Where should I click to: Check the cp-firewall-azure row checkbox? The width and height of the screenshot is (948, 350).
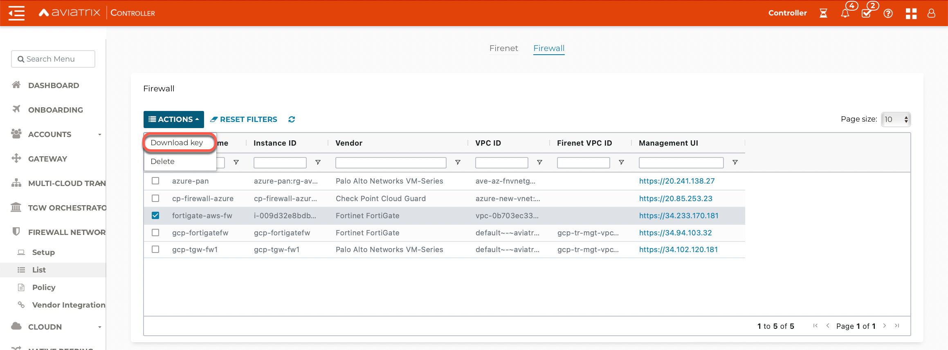[x=155, y=198]
